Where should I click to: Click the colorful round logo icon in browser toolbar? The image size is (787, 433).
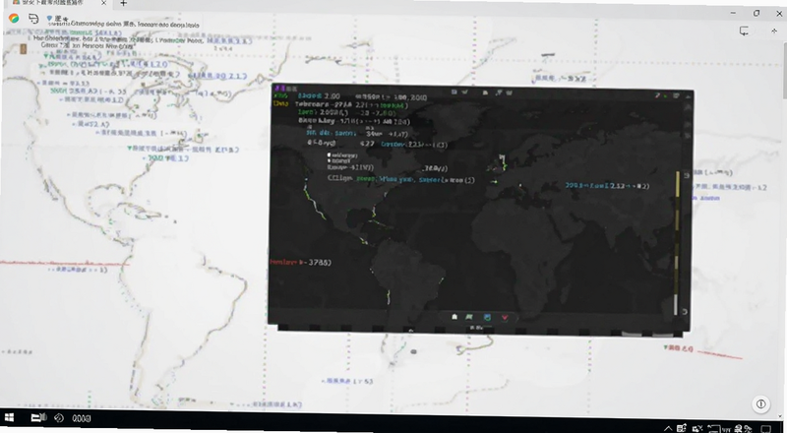coord(14,18)
